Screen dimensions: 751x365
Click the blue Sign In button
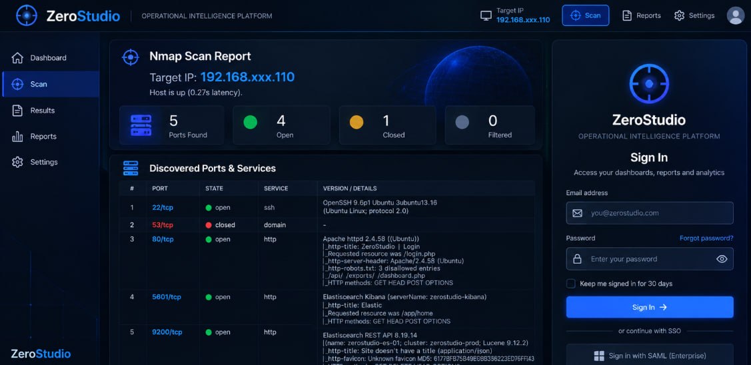[x=650, y=307]
